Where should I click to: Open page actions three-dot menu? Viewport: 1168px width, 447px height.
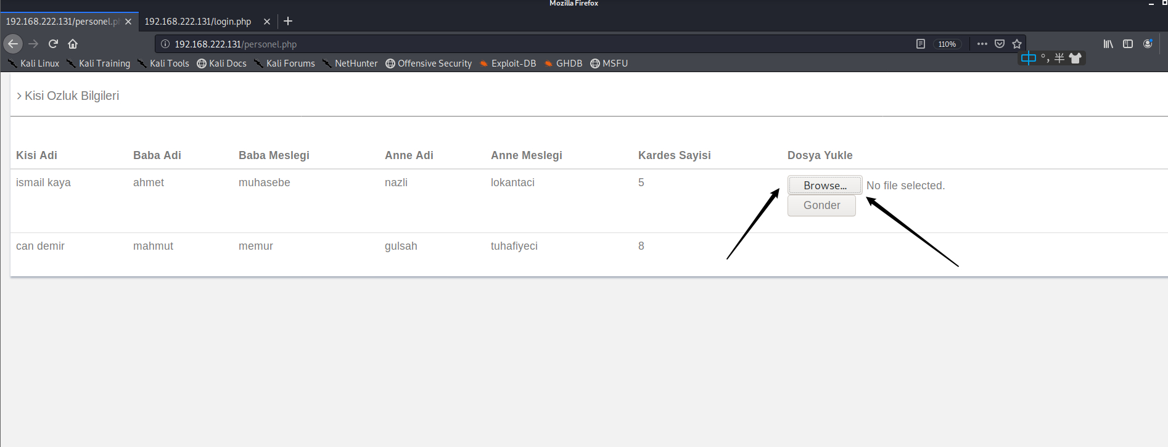[x=982, y=44]
